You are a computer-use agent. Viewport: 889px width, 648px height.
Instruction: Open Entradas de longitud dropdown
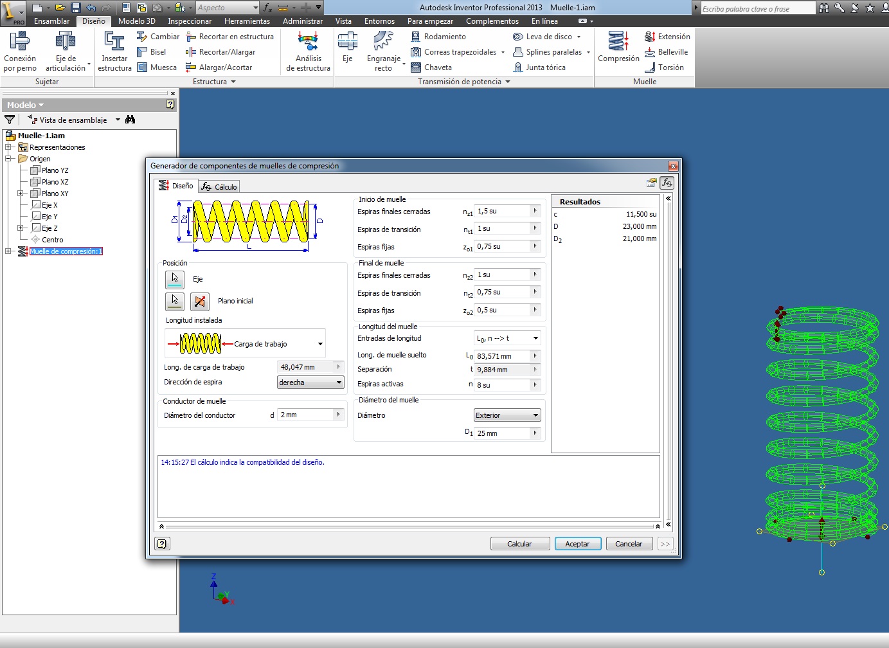pos(507,338)
